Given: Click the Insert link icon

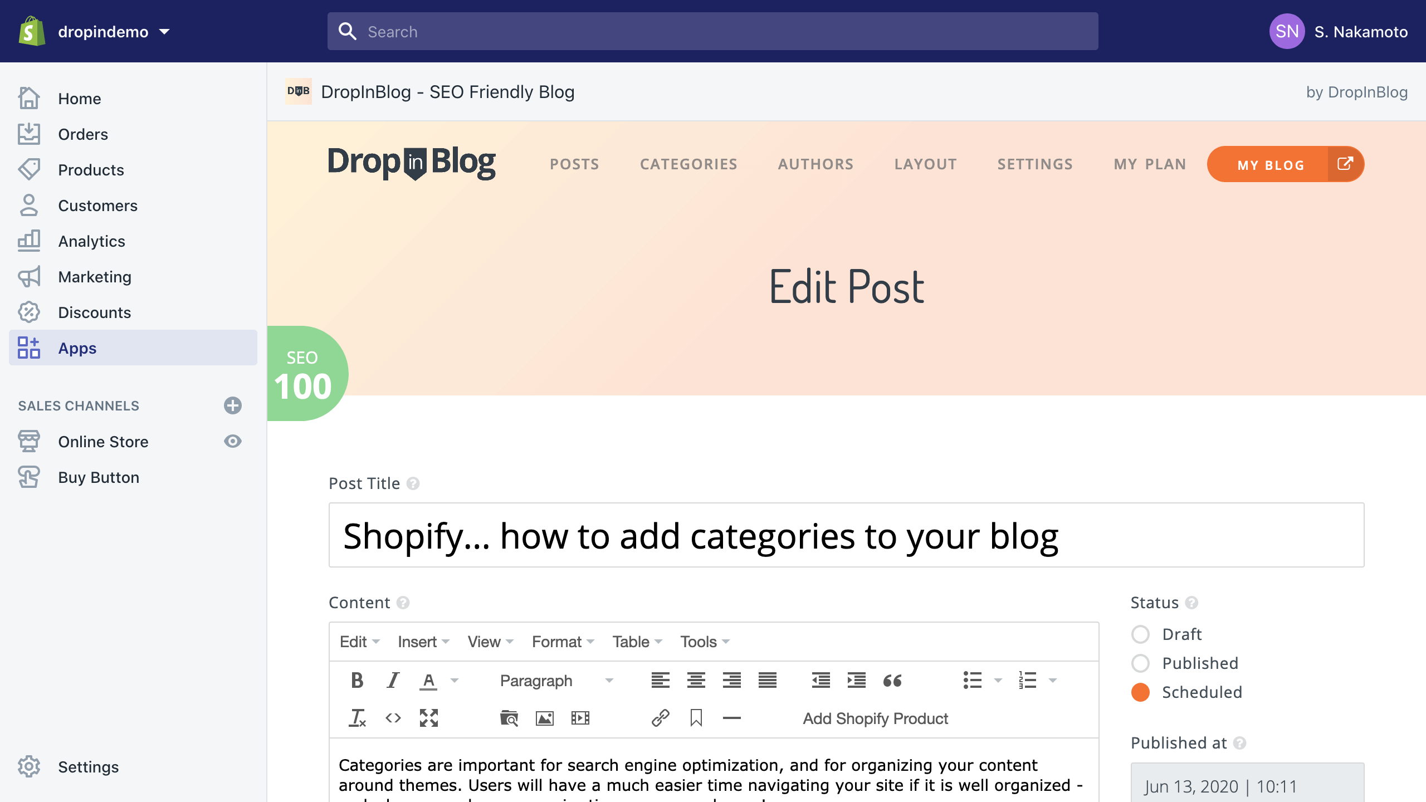Looking at the screenshot, I should (659, 718).
